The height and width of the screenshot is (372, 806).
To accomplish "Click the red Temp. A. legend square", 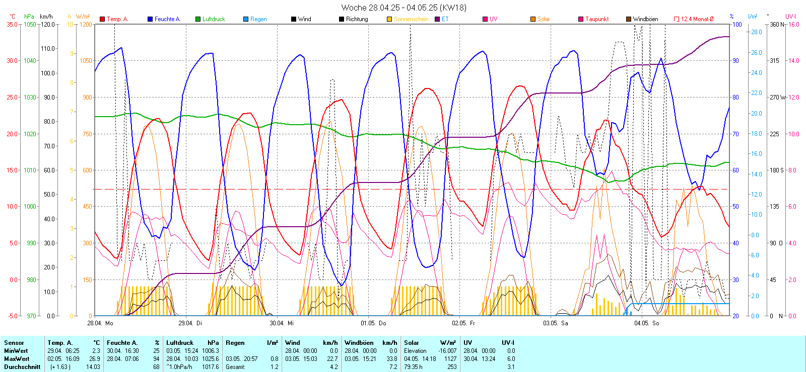I will [102, 19].
